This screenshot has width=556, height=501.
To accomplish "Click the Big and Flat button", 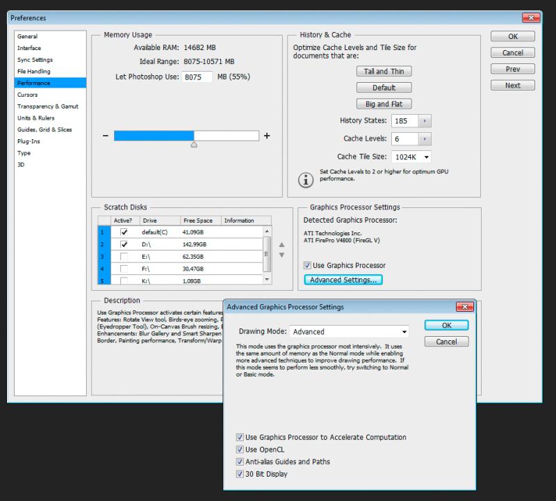I will pyautogui.click(x=384, y=104).
